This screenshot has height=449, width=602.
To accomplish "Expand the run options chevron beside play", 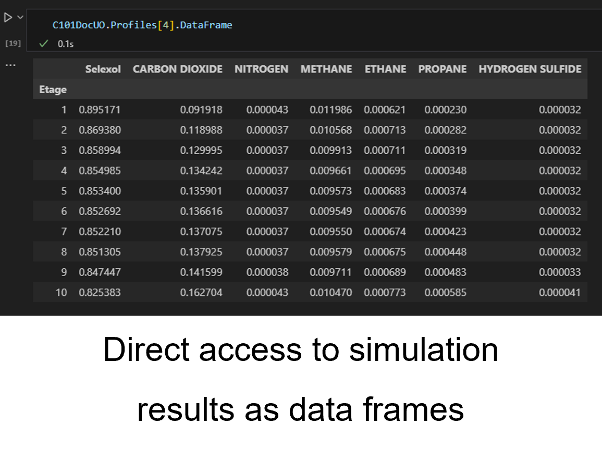I will coord(20,17).
